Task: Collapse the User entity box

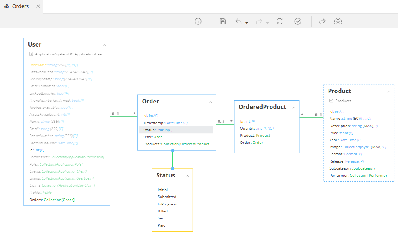Action: point(104,45)
